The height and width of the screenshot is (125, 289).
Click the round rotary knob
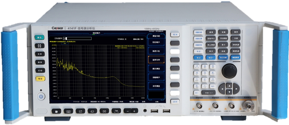click(229, 71)
